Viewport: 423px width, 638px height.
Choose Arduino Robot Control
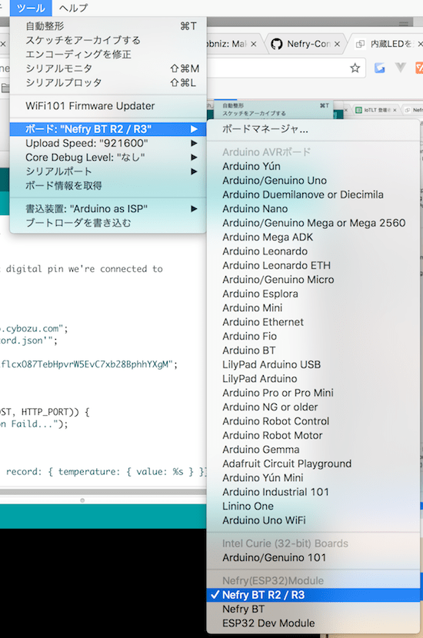tap(313, 421)
